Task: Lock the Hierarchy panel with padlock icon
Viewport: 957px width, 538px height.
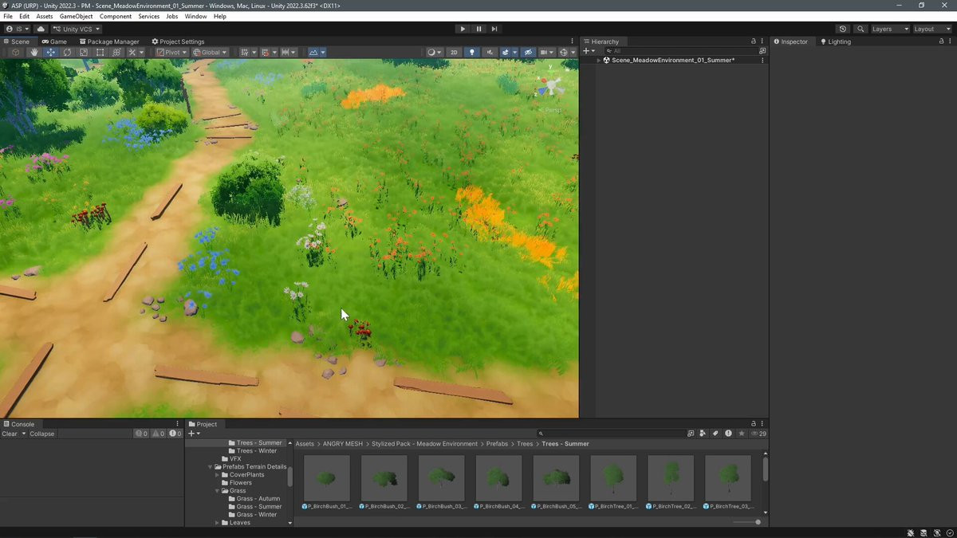Action: [753, 41]
